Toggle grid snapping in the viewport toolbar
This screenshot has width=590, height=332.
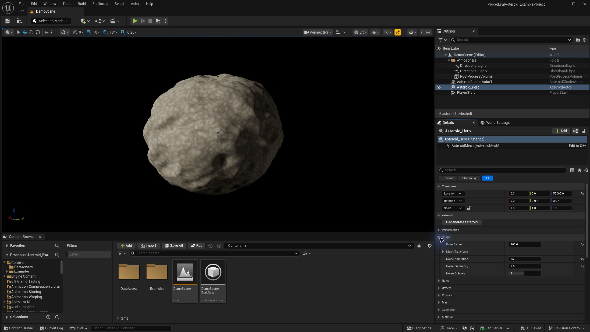click(x=89, y=32)
